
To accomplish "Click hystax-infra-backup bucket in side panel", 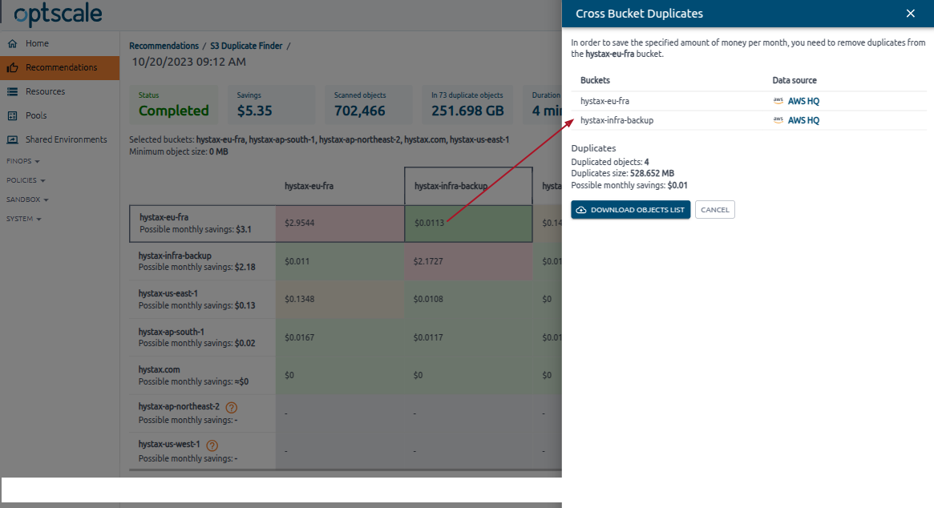I will coord(617,120).
